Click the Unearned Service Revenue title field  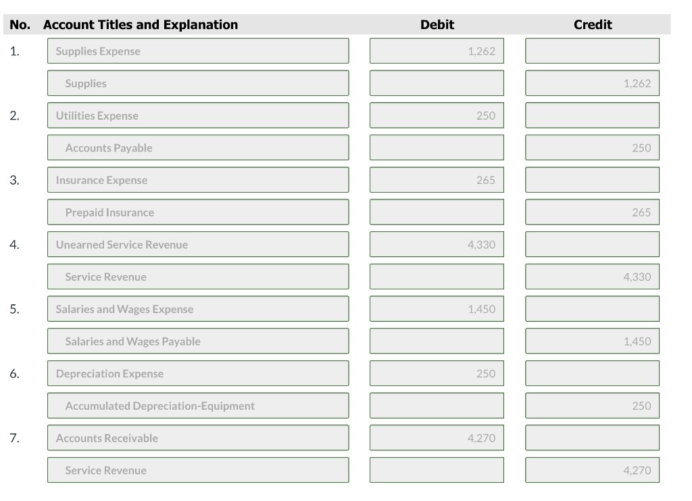click(197, 244)
